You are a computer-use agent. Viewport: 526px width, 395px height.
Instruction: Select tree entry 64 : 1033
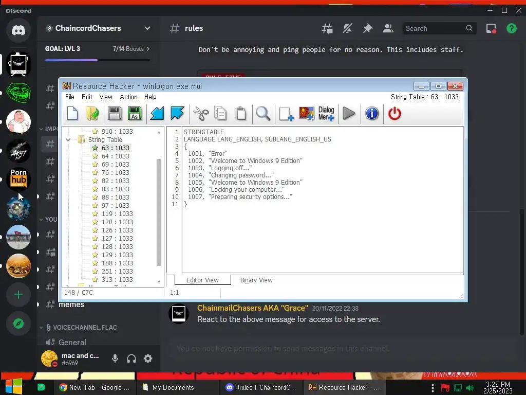(x=116, y=156)
